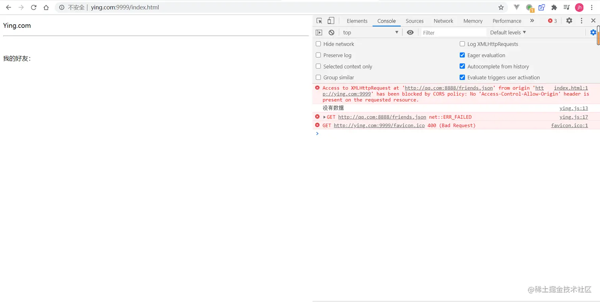The height and width of the screenshot is (302, 600).
Task: Select the Console tab
Action: 387,21
